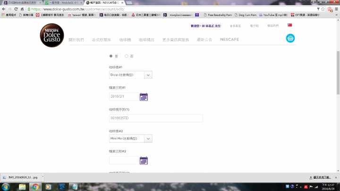Switch to the first browser tab
The width and height of the screenshot is (340, 191).
[x=22, y=3]
